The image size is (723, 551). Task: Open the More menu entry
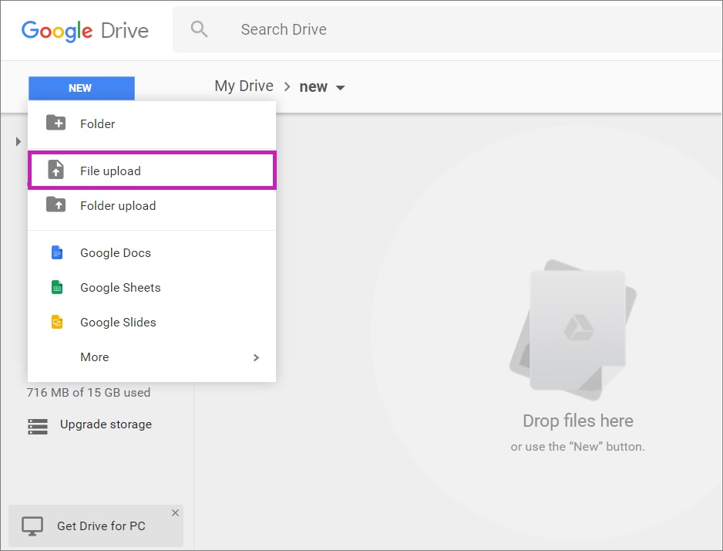[x=152, y=357]
